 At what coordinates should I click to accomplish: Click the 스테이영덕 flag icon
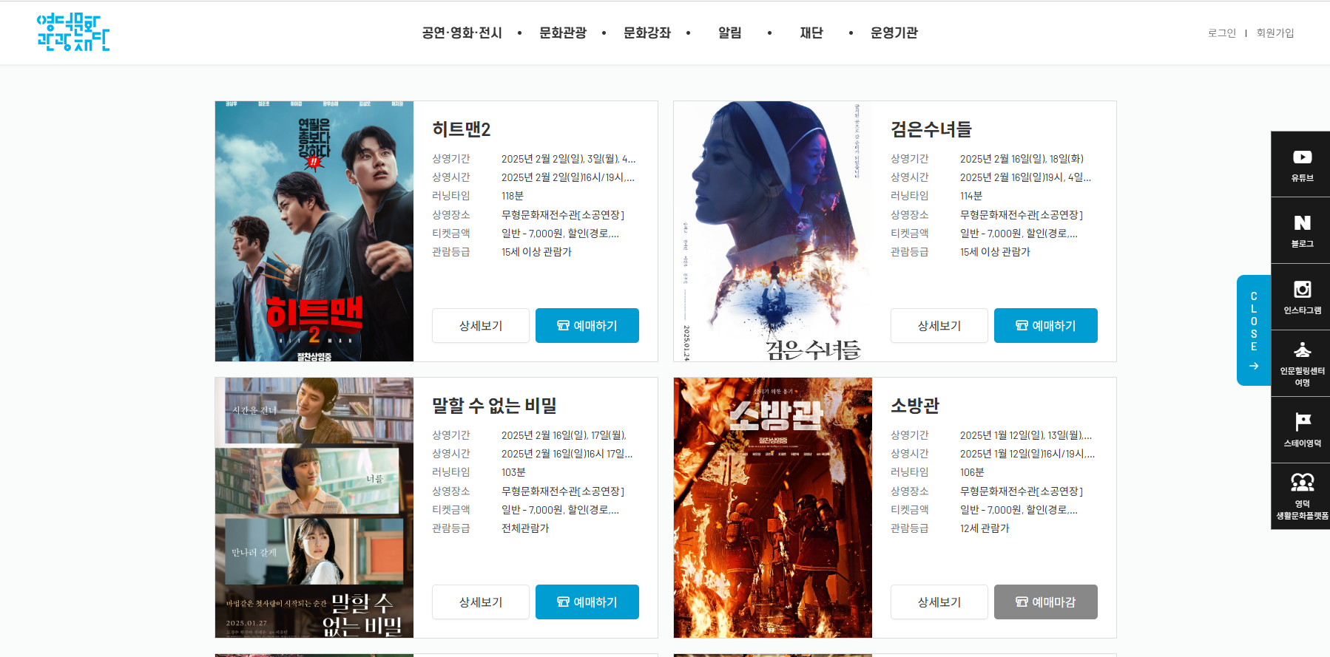point(1302,430)
